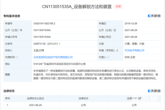Click the 天眼查 logo beside 法律状态
The height and width of the screenshot is (110, 165).
point(154,91)
